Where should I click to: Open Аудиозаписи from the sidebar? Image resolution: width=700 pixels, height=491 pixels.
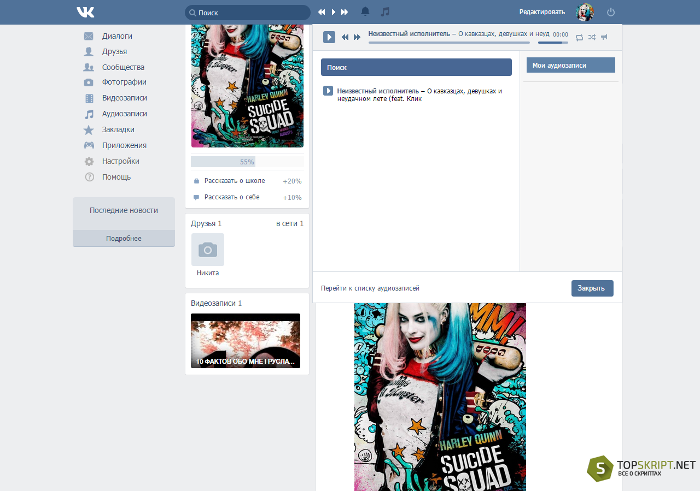(x=124, y=114)
